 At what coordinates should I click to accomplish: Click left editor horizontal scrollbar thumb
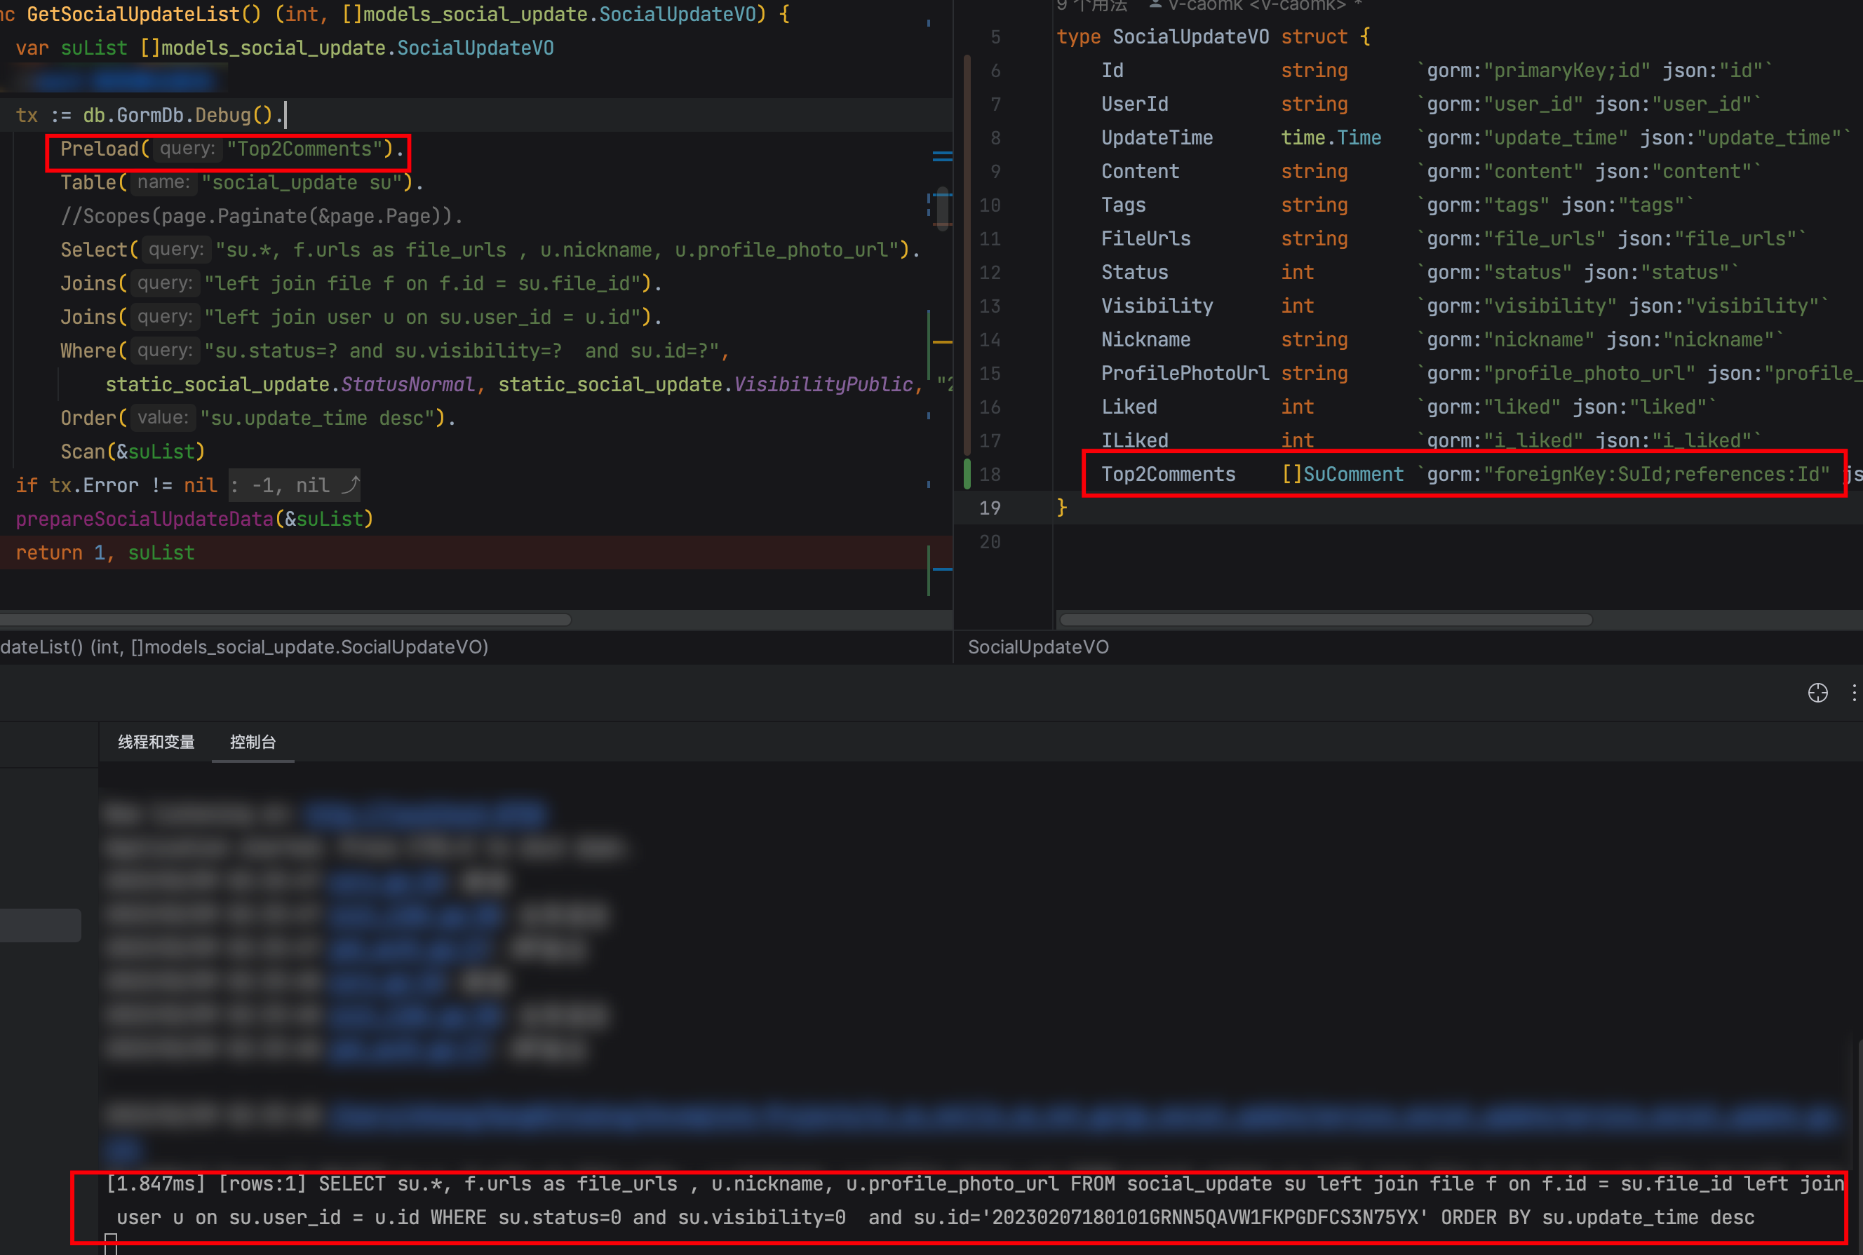(284, 620)
